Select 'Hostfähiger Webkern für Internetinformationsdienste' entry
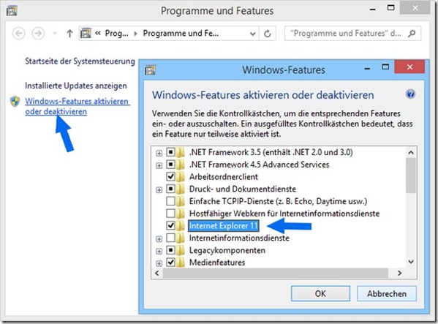Image resolution: width=438 pixels, height=324 pixels. point(284,214)
